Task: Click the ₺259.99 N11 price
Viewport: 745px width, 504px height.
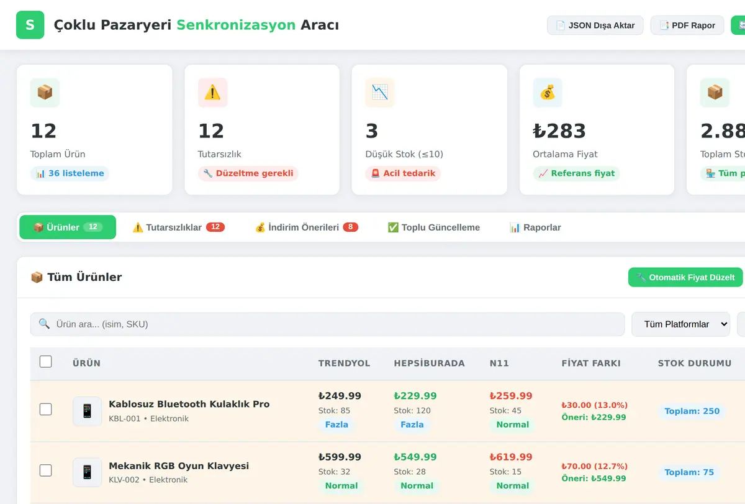Action: [511, 396]
